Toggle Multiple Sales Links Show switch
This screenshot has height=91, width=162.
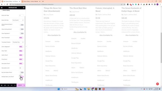pos(22,77)
